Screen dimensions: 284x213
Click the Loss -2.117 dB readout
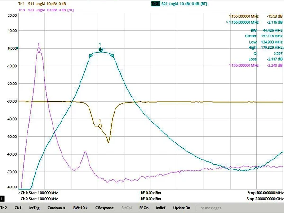[266, 59]
